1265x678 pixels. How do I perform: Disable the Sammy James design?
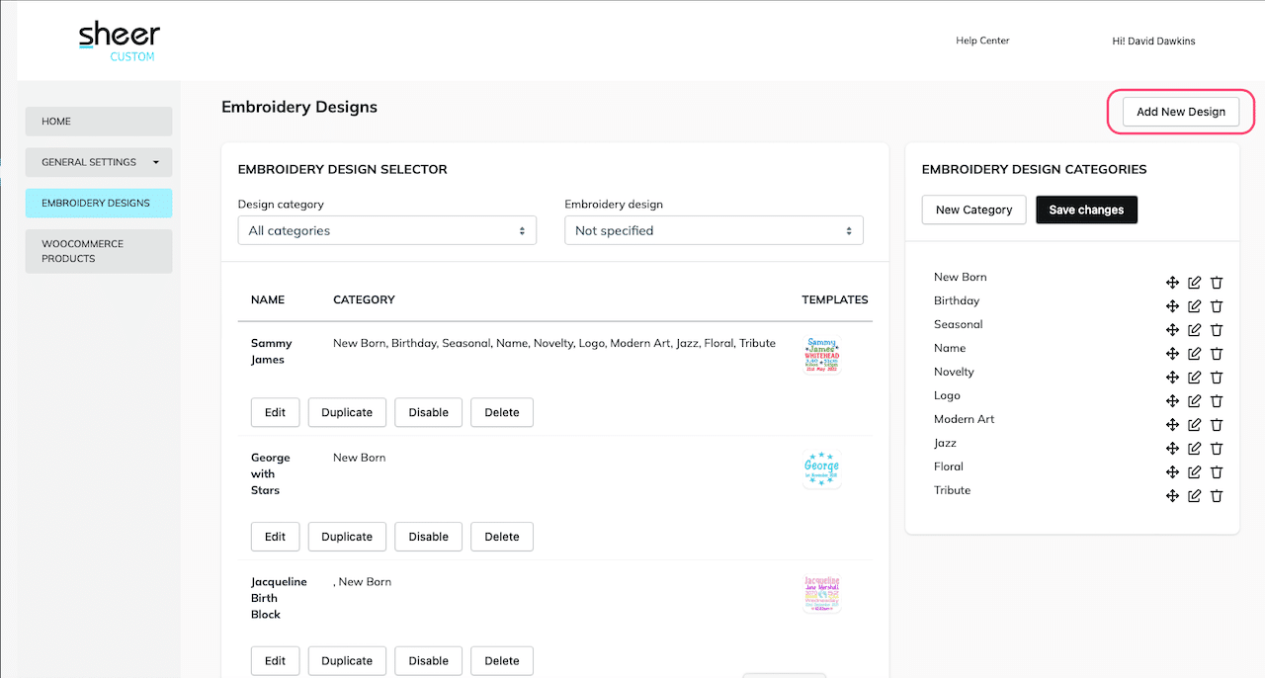(428, 412)
